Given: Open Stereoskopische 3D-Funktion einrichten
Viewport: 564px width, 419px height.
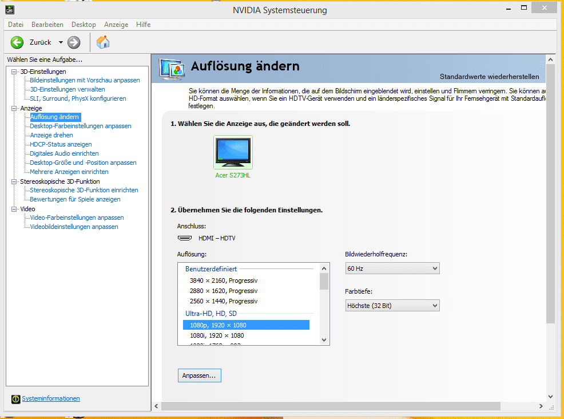Looking at the screenshot, I should (x=84, y=190).
